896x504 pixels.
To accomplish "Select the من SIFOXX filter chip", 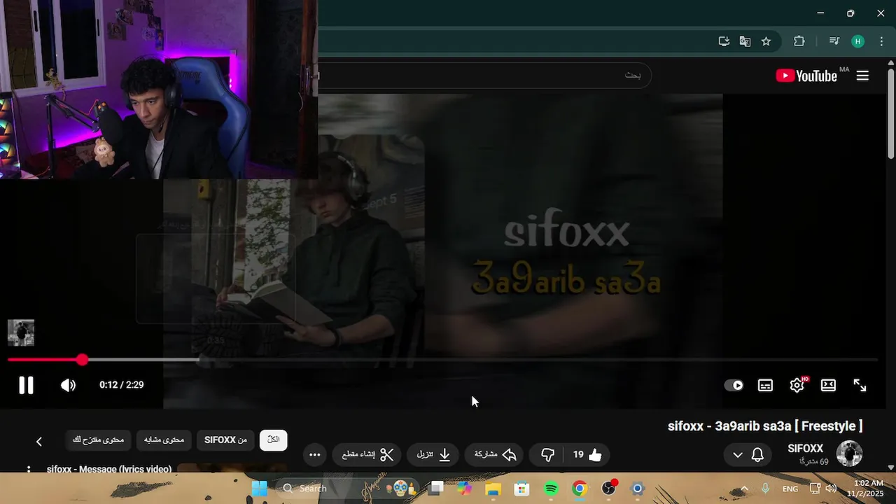I will 225,440.
